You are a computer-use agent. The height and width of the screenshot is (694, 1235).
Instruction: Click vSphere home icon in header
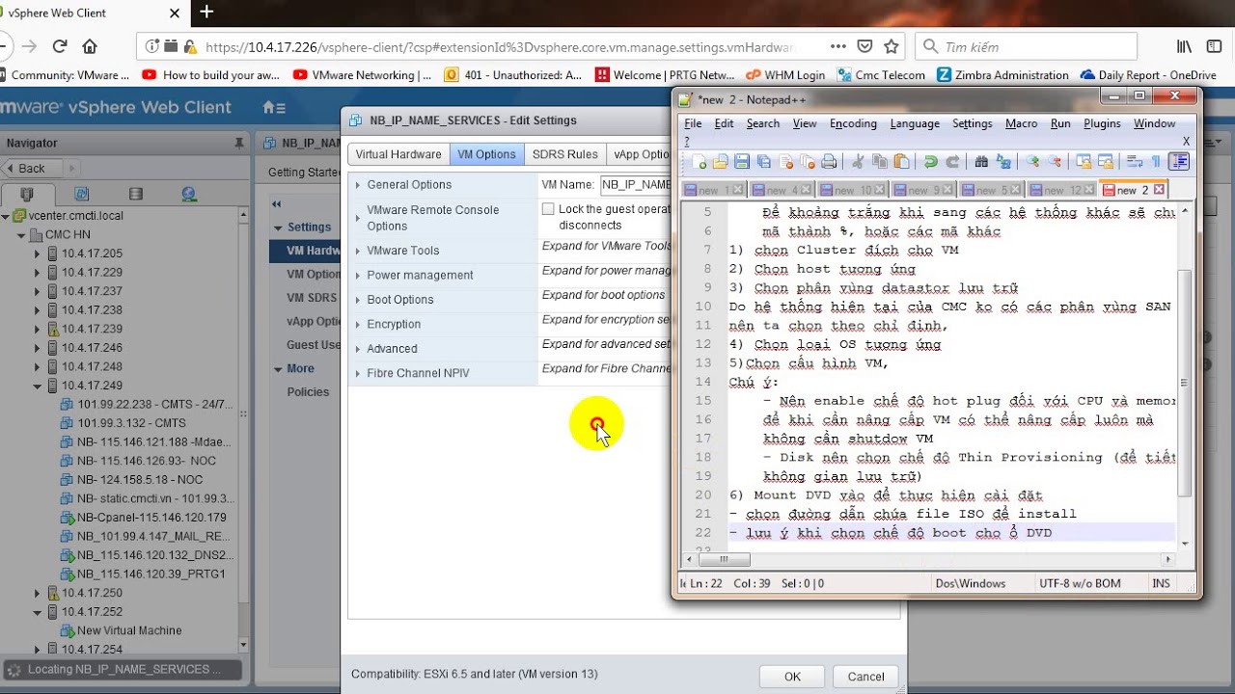pyautogui.click(x=274, y=107)
